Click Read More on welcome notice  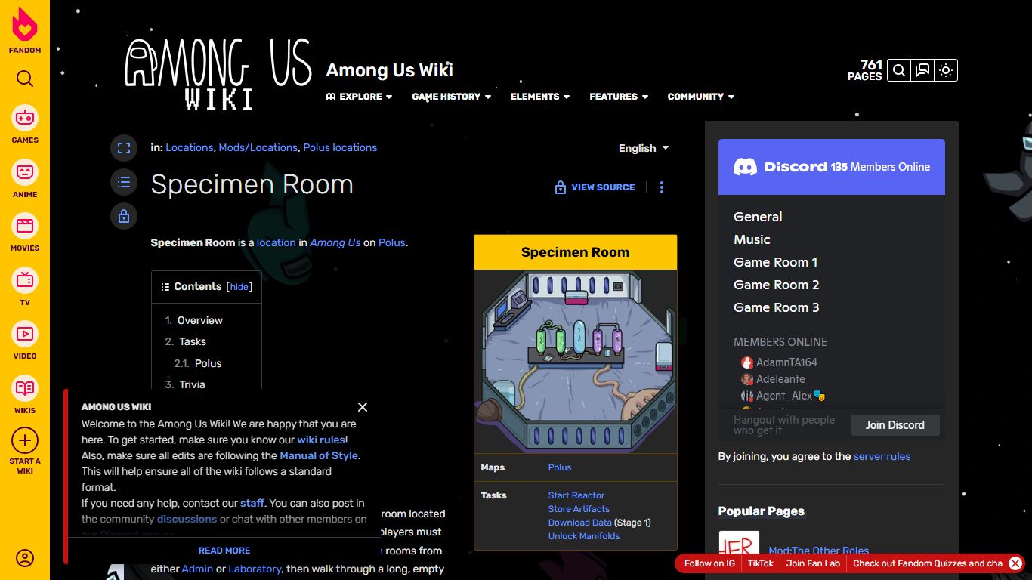tap(224, 551)
